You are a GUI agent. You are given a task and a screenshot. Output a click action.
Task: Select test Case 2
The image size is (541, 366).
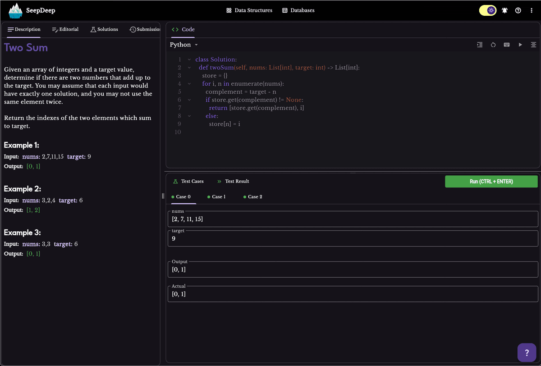pos(253,197)
